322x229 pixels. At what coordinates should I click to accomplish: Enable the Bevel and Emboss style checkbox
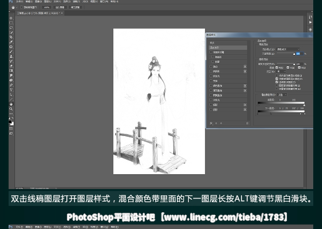coord(211,52)
